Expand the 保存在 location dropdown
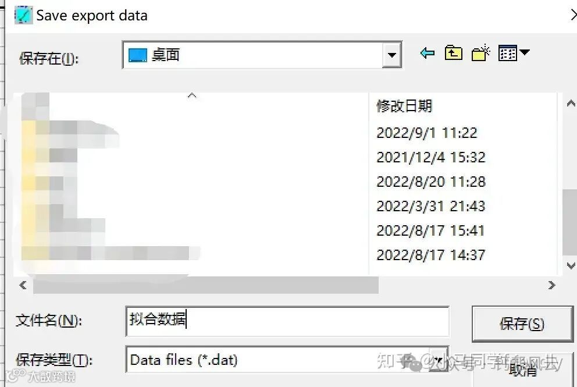 (391, 55)
